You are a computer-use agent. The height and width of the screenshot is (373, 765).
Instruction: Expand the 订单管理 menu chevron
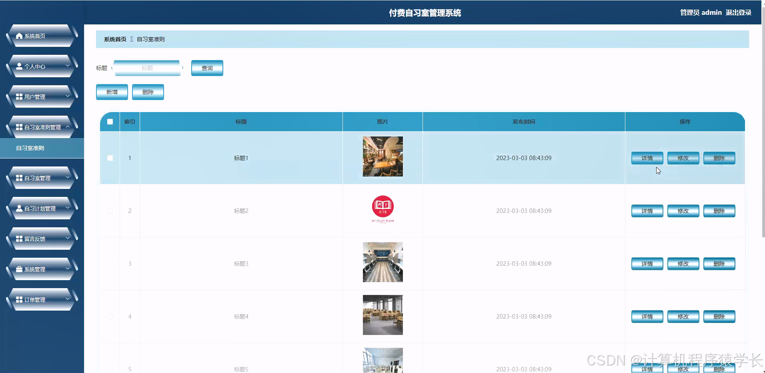(x=68, y=299)
